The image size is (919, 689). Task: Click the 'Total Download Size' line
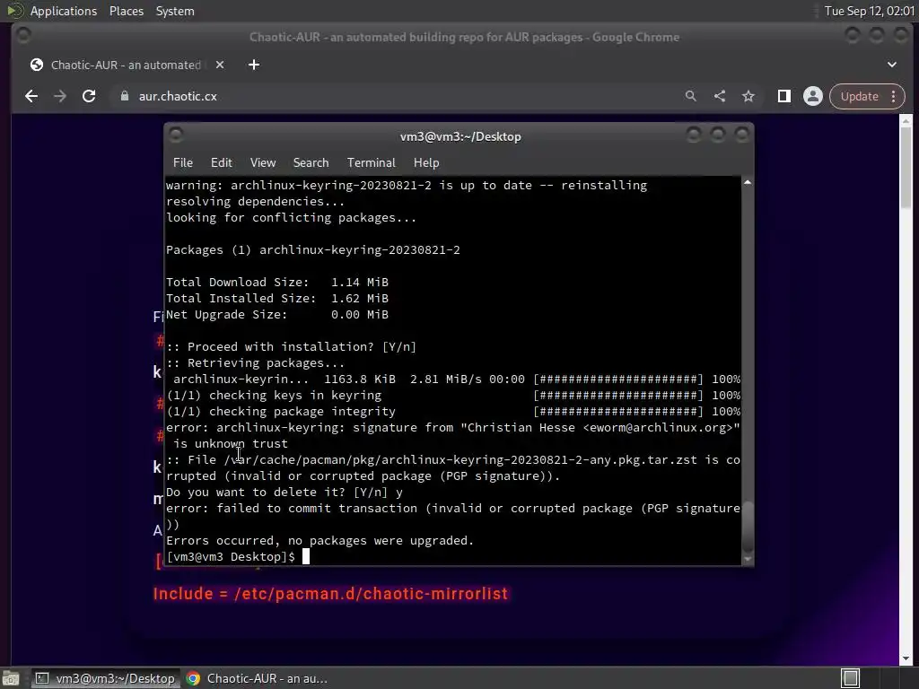click(x=277, y=282)
